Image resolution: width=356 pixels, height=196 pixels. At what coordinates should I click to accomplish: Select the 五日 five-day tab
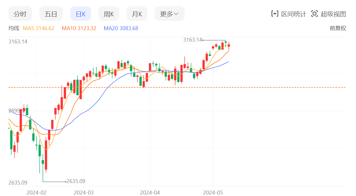click(x=51, y=14)
